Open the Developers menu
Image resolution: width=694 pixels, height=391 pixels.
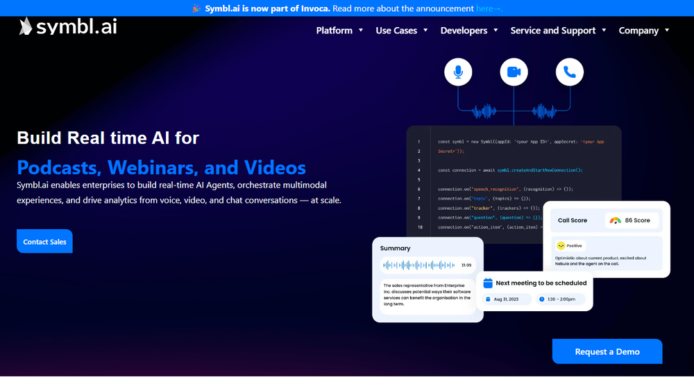(x=464, y=31)
